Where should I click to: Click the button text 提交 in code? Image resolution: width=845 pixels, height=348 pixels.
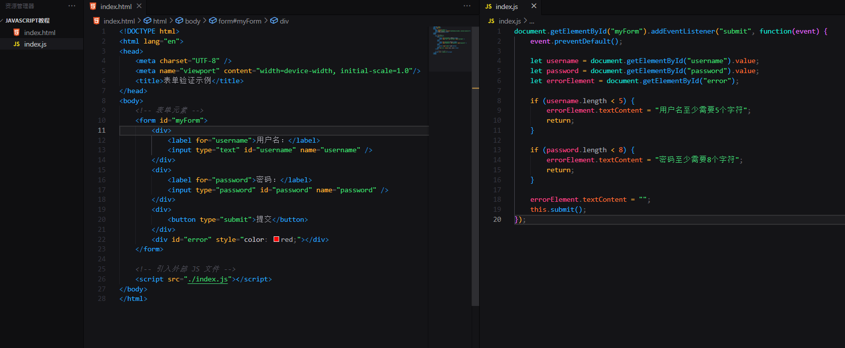[264, 219]
